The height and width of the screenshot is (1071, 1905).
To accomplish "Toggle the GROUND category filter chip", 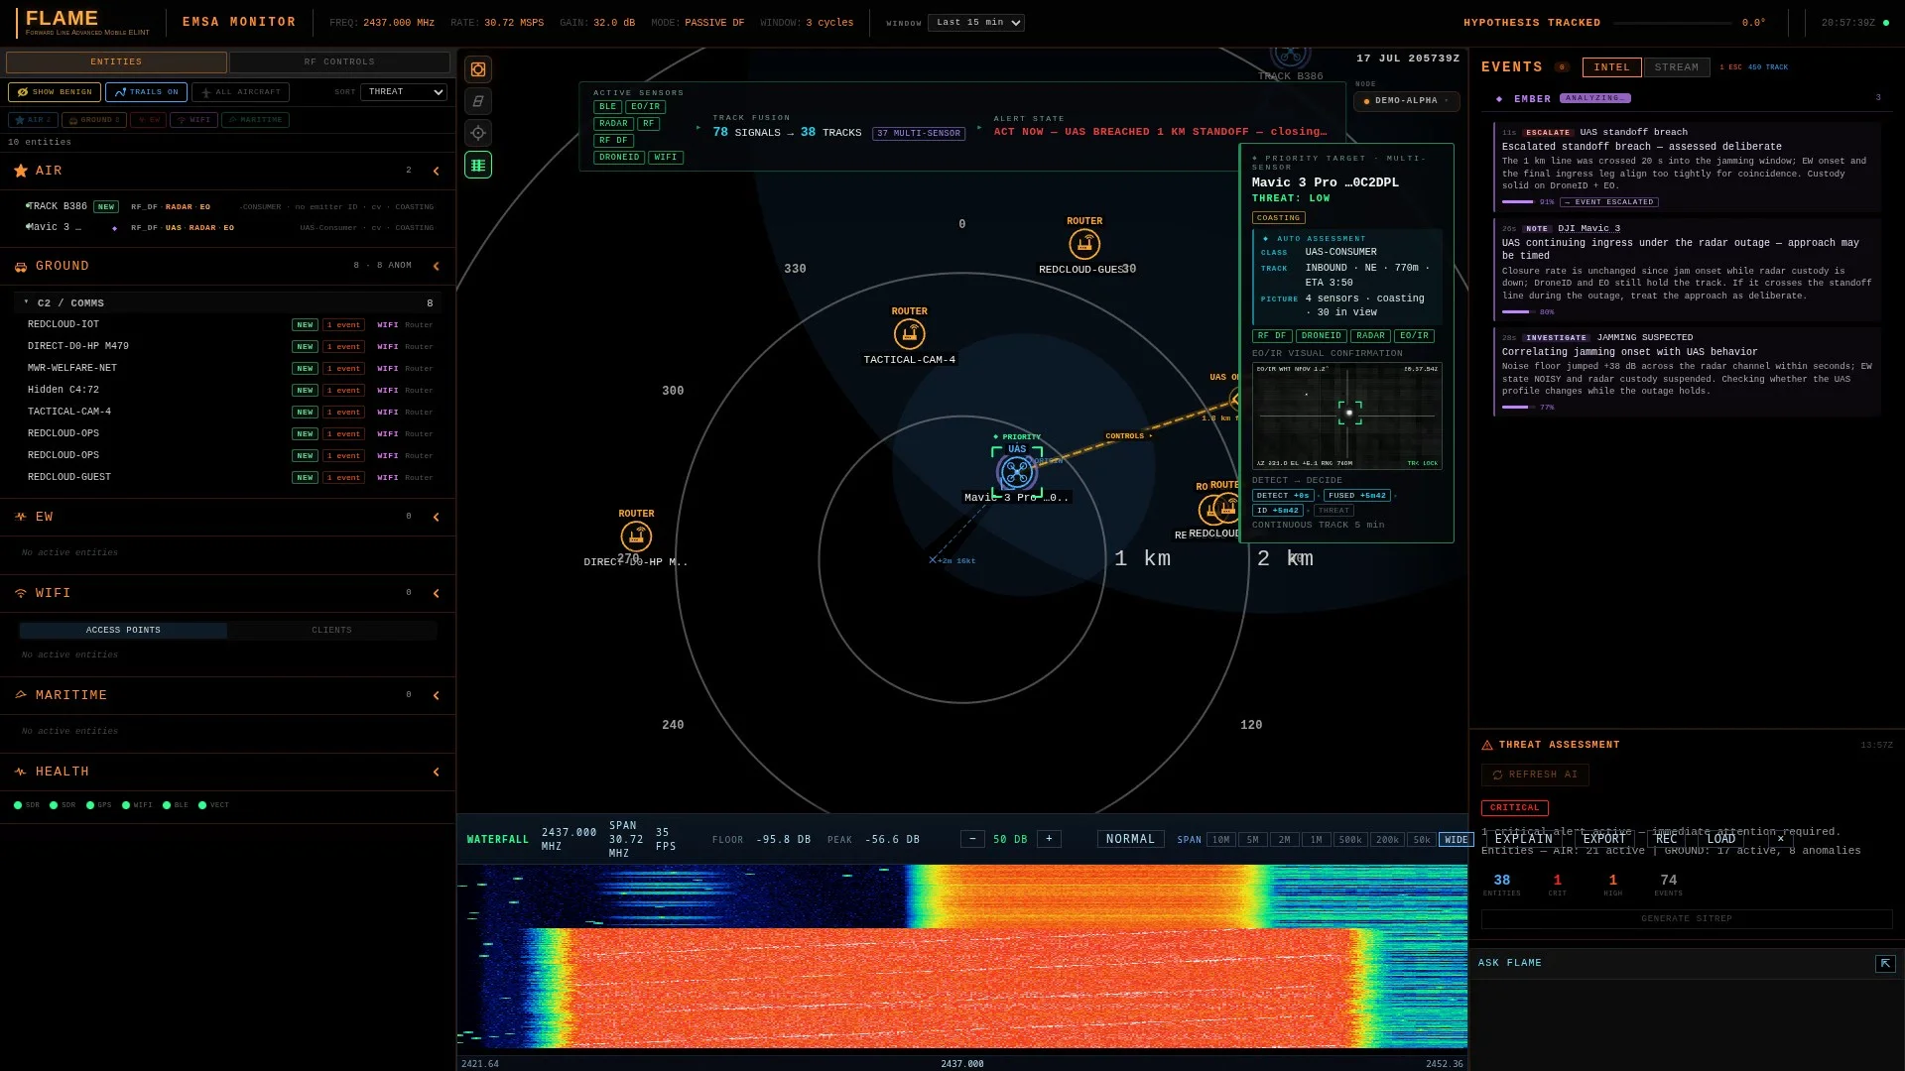I will (x=94, y=120).
